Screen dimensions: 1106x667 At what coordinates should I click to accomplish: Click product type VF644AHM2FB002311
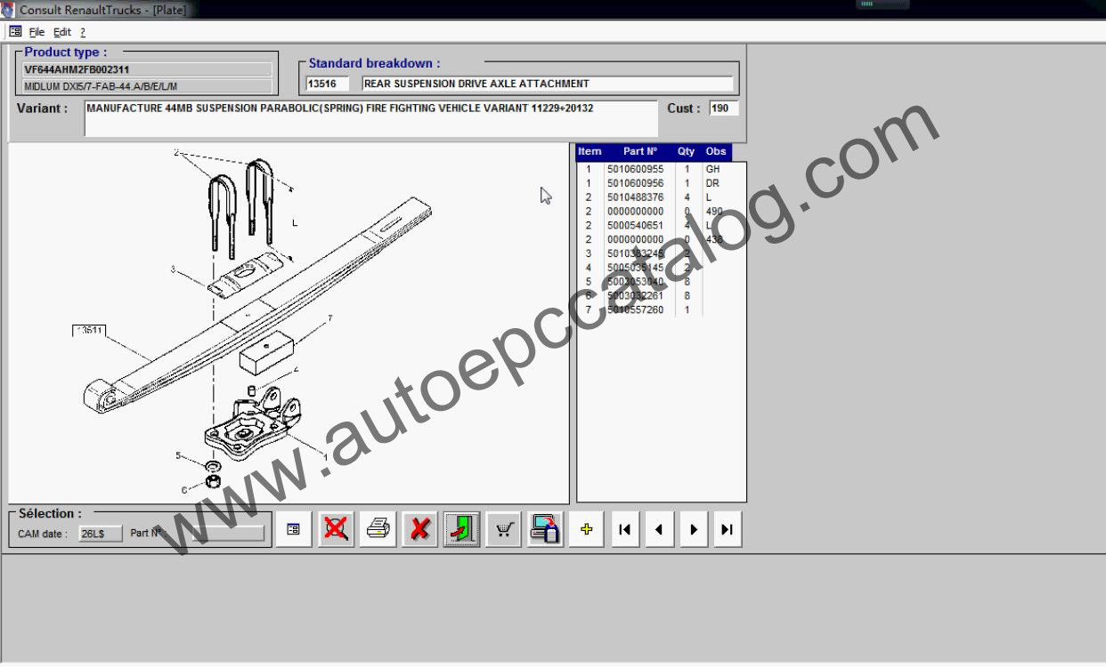(77, 69)
